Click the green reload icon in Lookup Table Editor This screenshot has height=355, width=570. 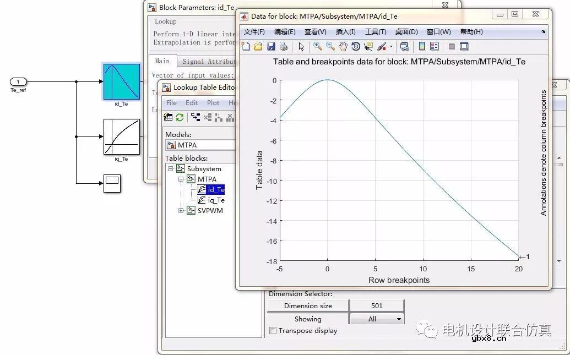coord(180,117)
